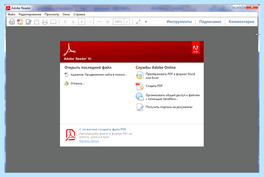The image size is (264, 177).
Task: Click the signature pen document icon
Action: tap(140, 107)
